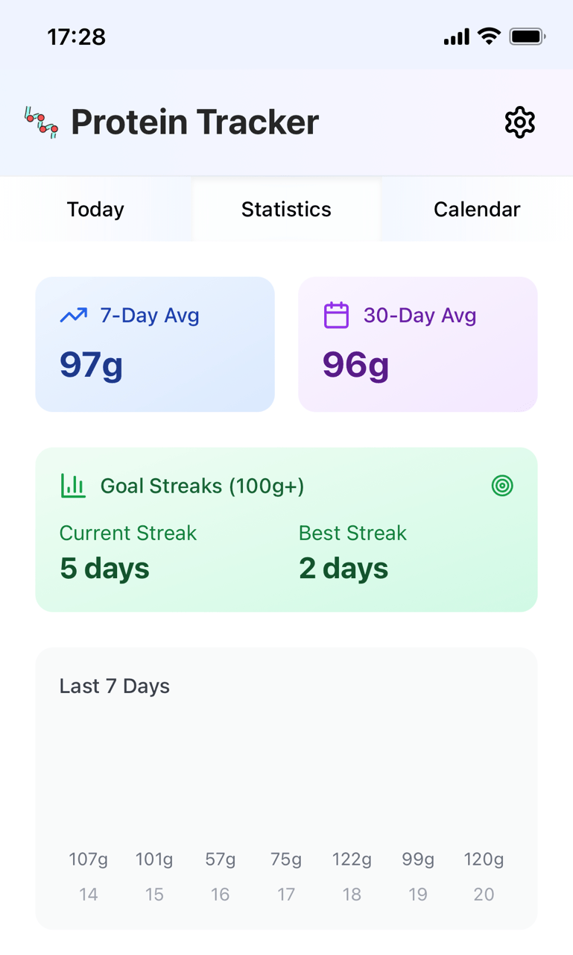Tap the bar chart icon in Goal Streaks
The width and height of the screenshot is (573, 955).
[x=73, y=486]
